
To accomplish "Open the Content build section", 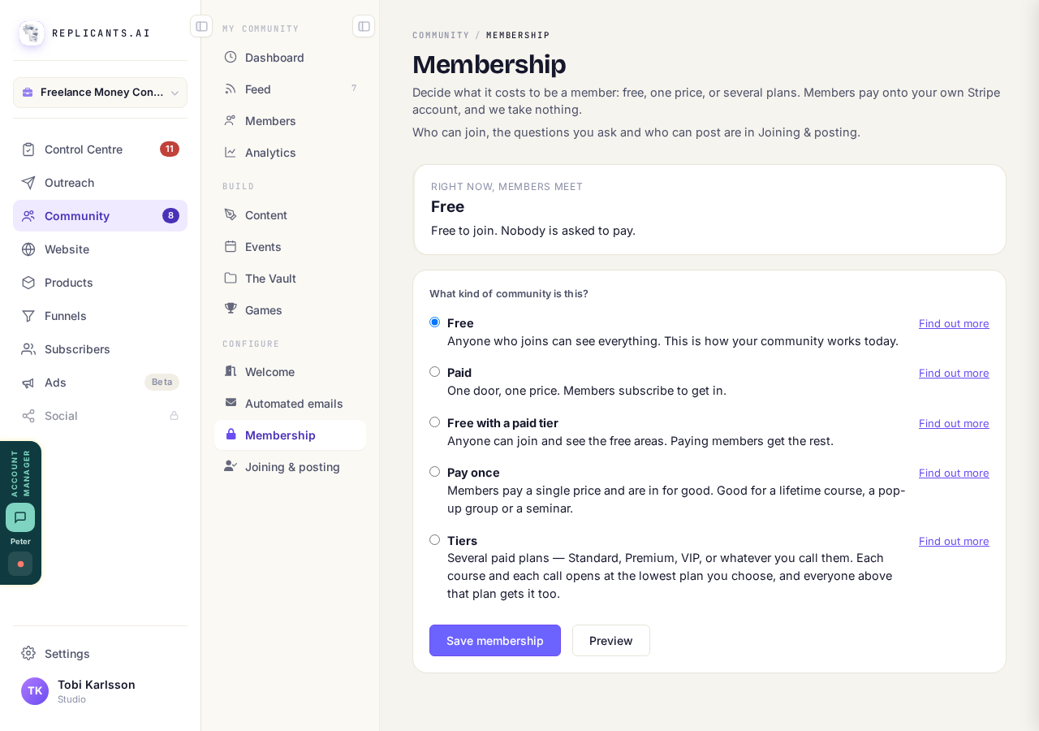I will [290, 214].
